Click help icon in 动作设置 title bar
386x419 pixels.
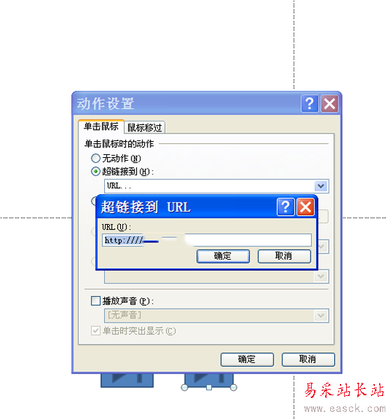click(310, 103)
